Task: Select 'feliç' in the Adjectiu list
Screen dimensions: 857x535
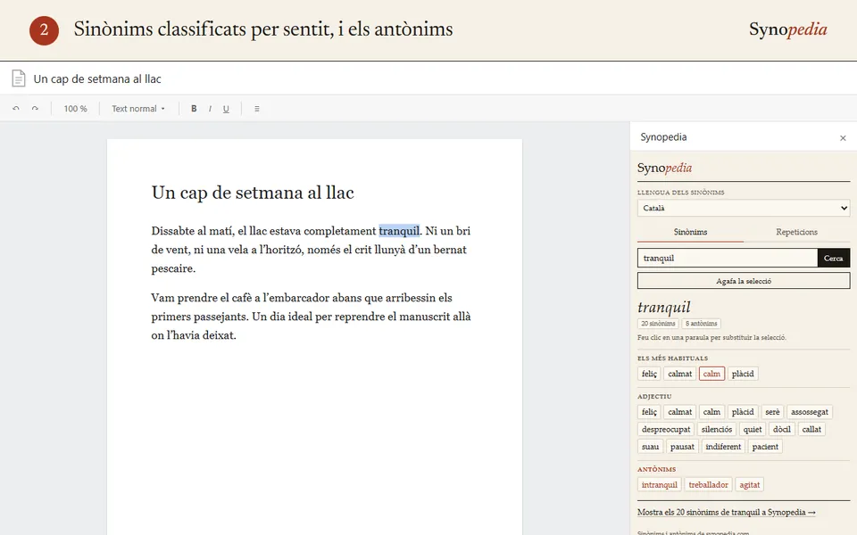Action: click(x=649, y=412)
